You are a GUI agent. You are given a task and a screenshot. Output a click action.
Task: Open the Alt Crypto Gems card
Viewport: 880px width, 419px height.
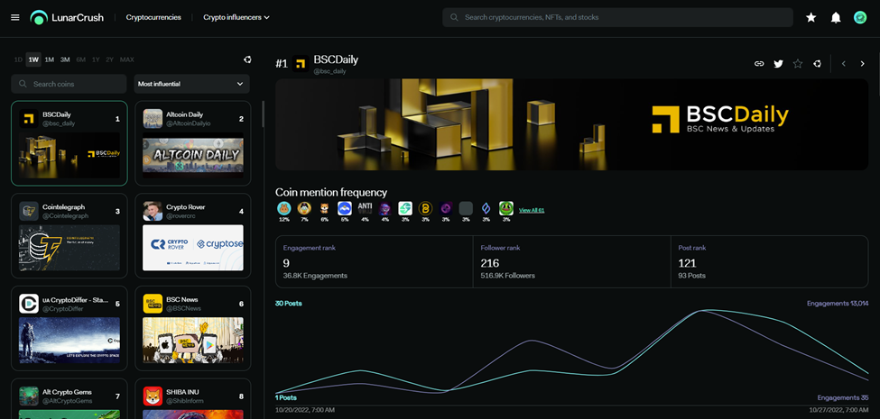(69, 399)
